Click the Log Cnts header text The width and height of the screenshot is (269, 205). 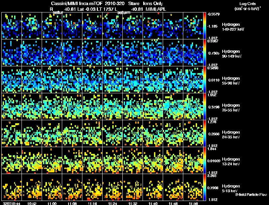(247, 4)
